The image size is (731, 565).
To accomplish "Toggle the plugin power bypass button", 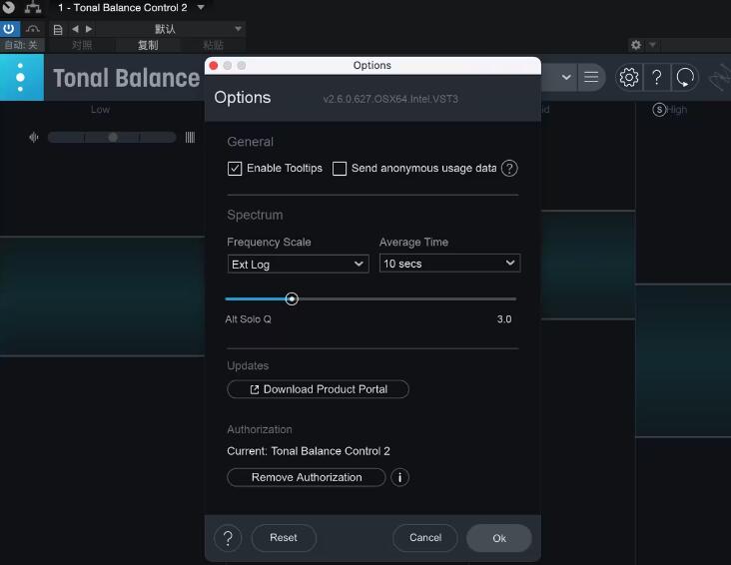I will point(9,29).
